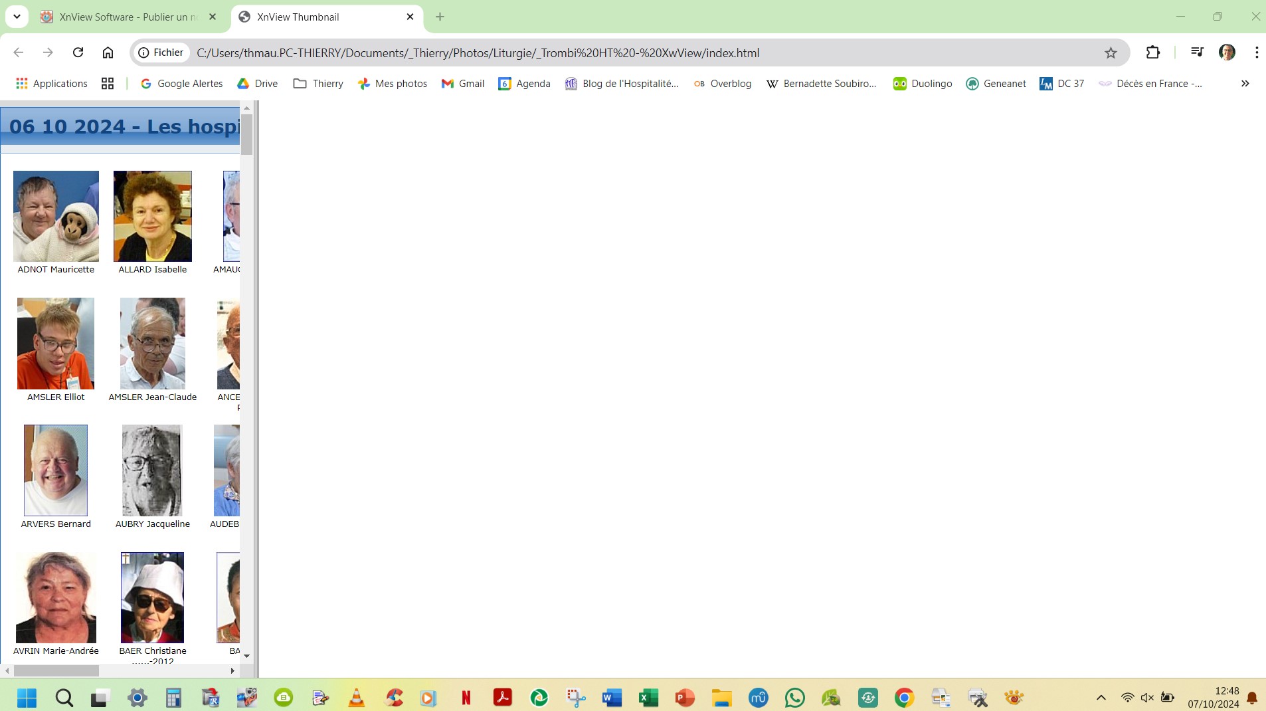Select the XnView Thumbnail tab
Viewport: 1266px width, 711px height.
pos(328,17)
